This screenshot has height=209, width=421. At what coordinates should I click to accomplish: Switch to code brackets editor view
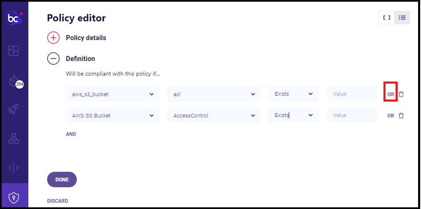387,18
